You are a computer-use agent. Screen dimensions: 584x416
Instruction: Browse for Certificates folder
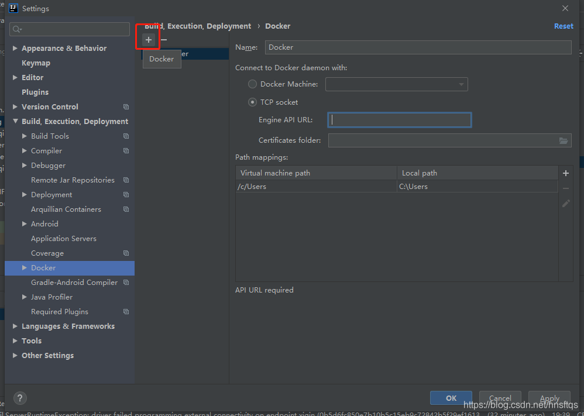564,140
